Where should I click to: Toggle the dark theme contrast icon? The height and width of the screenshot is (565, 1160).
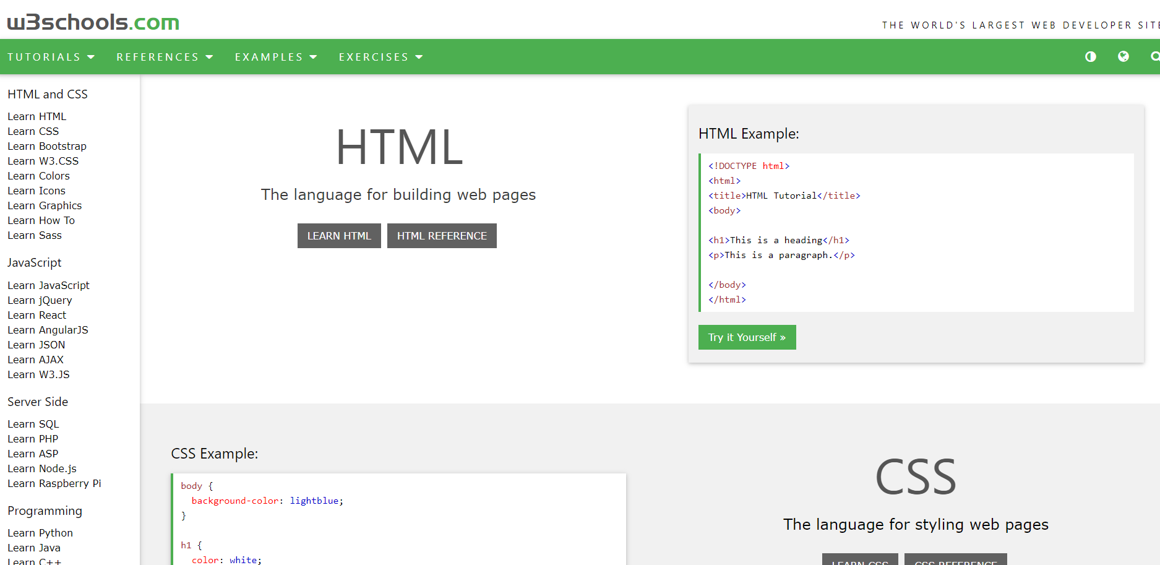[1091, 56]
